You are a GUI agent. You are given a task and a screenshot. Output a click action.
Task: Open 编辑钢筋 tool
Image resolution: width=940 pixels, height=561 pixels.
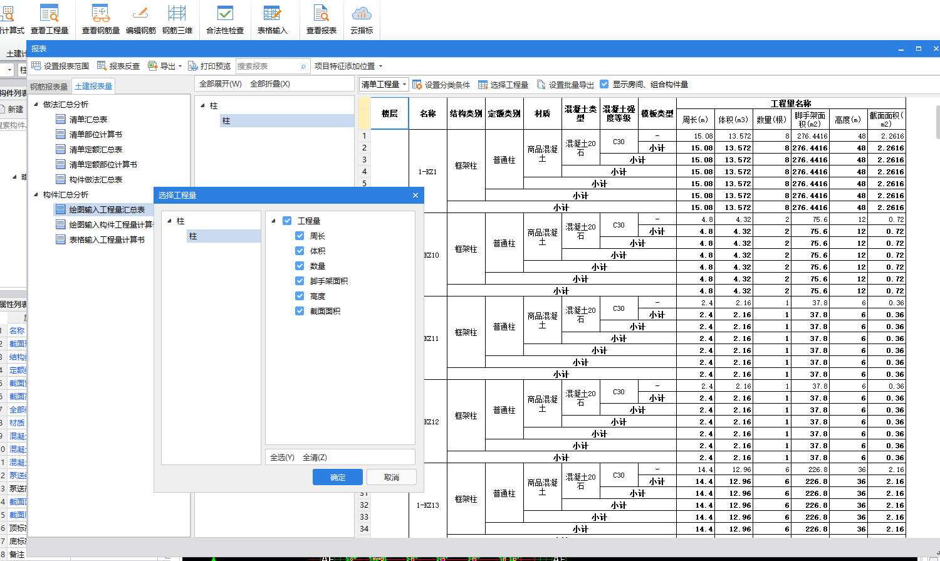pos(140,19)
